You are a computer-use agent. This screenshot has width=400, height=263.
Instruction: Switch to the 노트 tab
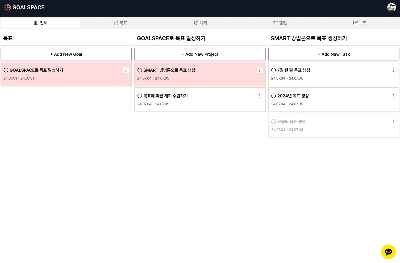(360, 23)
